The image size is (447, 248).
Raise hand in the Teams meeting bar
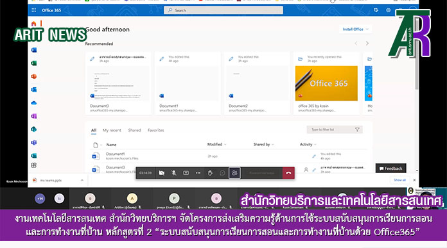pos(210,173)
